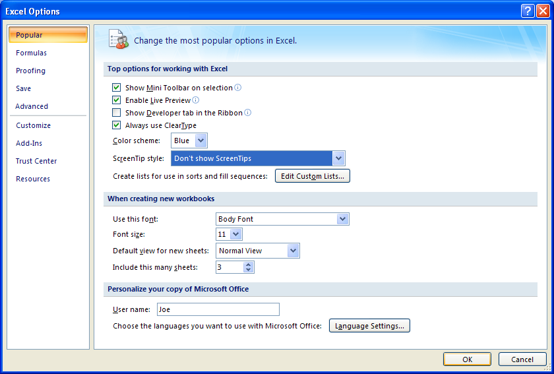Screen dimensions: 554x374
Task: Close the Excel Options dialog
Action: tap(543, 11)
